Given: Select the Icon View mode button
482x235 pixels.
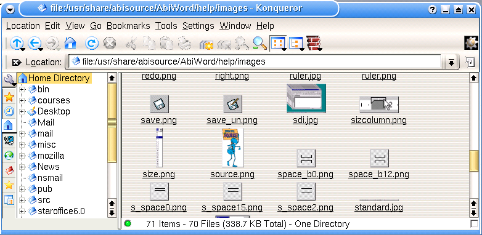Looking at the screenshot, I should point(278,43).
